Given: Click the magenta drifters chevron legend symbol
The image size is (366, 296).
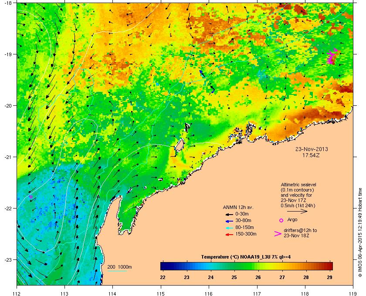Looking at the screenshot, I should pos(278,234).
